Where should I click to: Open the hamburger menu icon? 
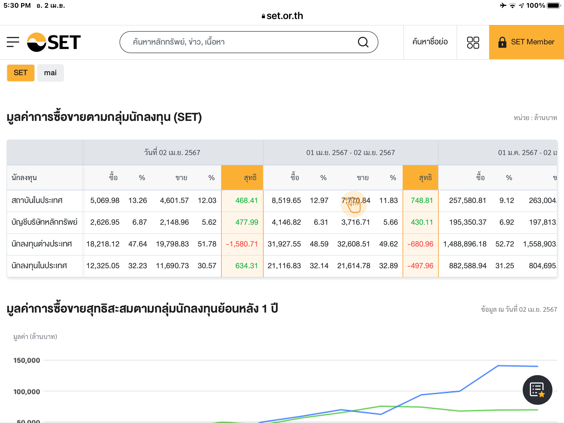pyautogui.click(x=13, y=42)
